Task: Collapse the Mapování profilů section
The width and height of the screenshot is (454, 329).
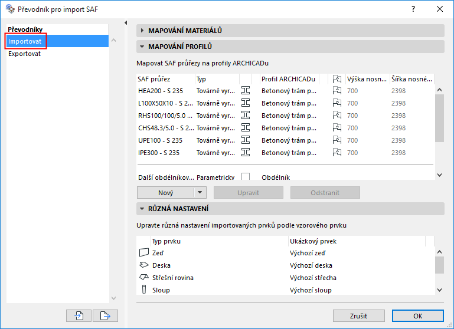Action: click(142, 47)
